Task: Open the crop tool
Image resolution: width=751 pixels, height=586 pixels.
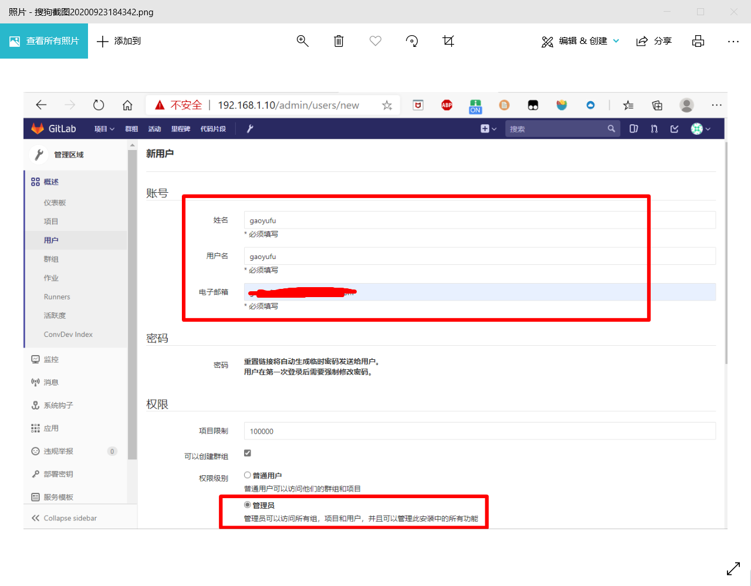Action: tap(448, 41)
